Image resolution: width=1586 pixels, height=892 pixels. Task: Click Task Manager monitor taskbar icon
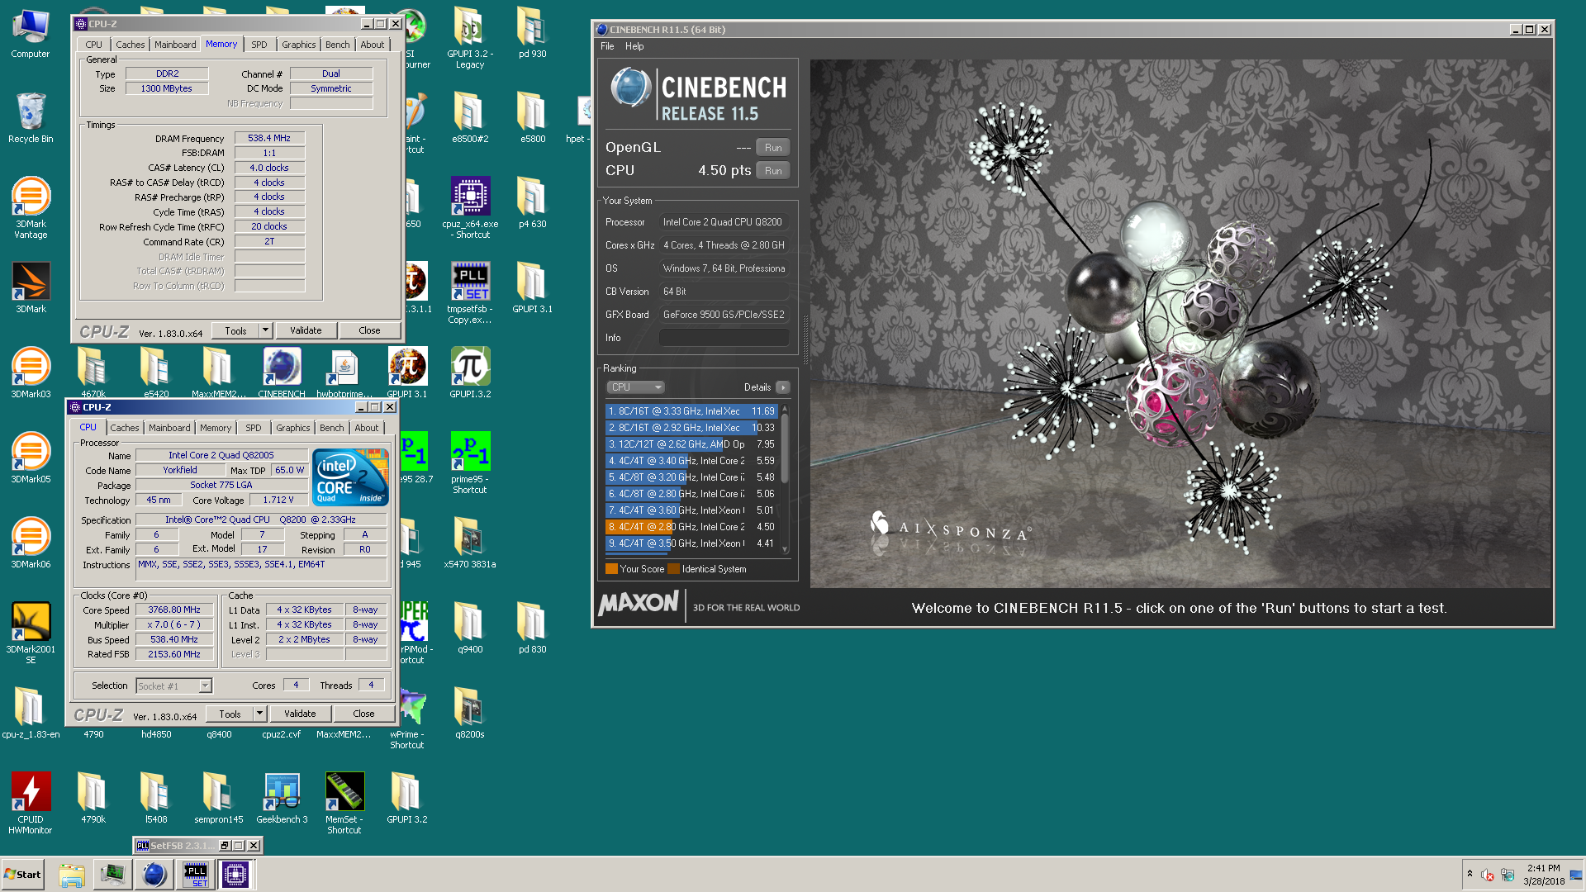(x=112, y=875)
